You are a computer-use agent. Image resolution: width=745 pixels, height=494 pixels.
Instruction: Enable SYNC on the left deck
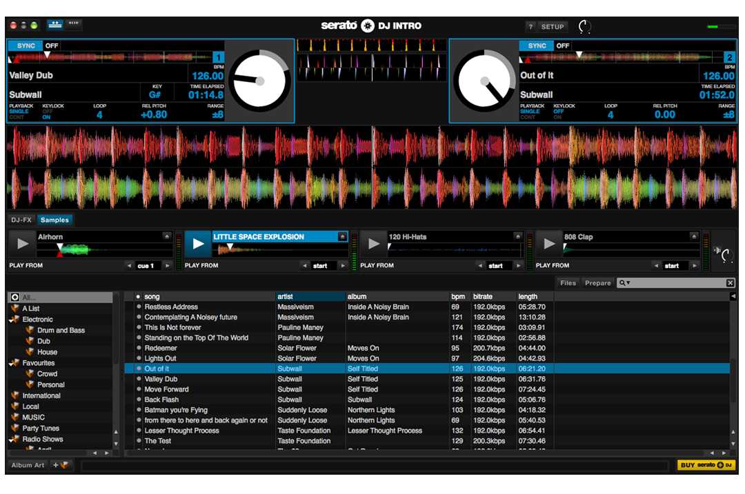[25, 45]
